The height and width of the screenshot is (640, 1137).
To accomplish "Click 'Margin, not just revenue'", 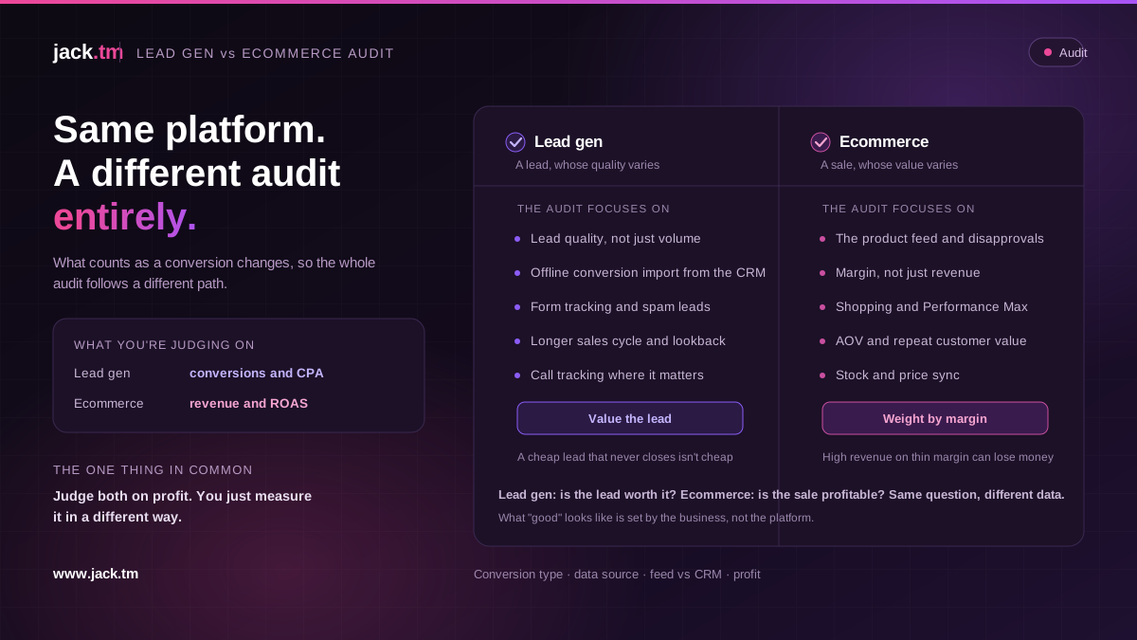I will [x=908, y=273].
